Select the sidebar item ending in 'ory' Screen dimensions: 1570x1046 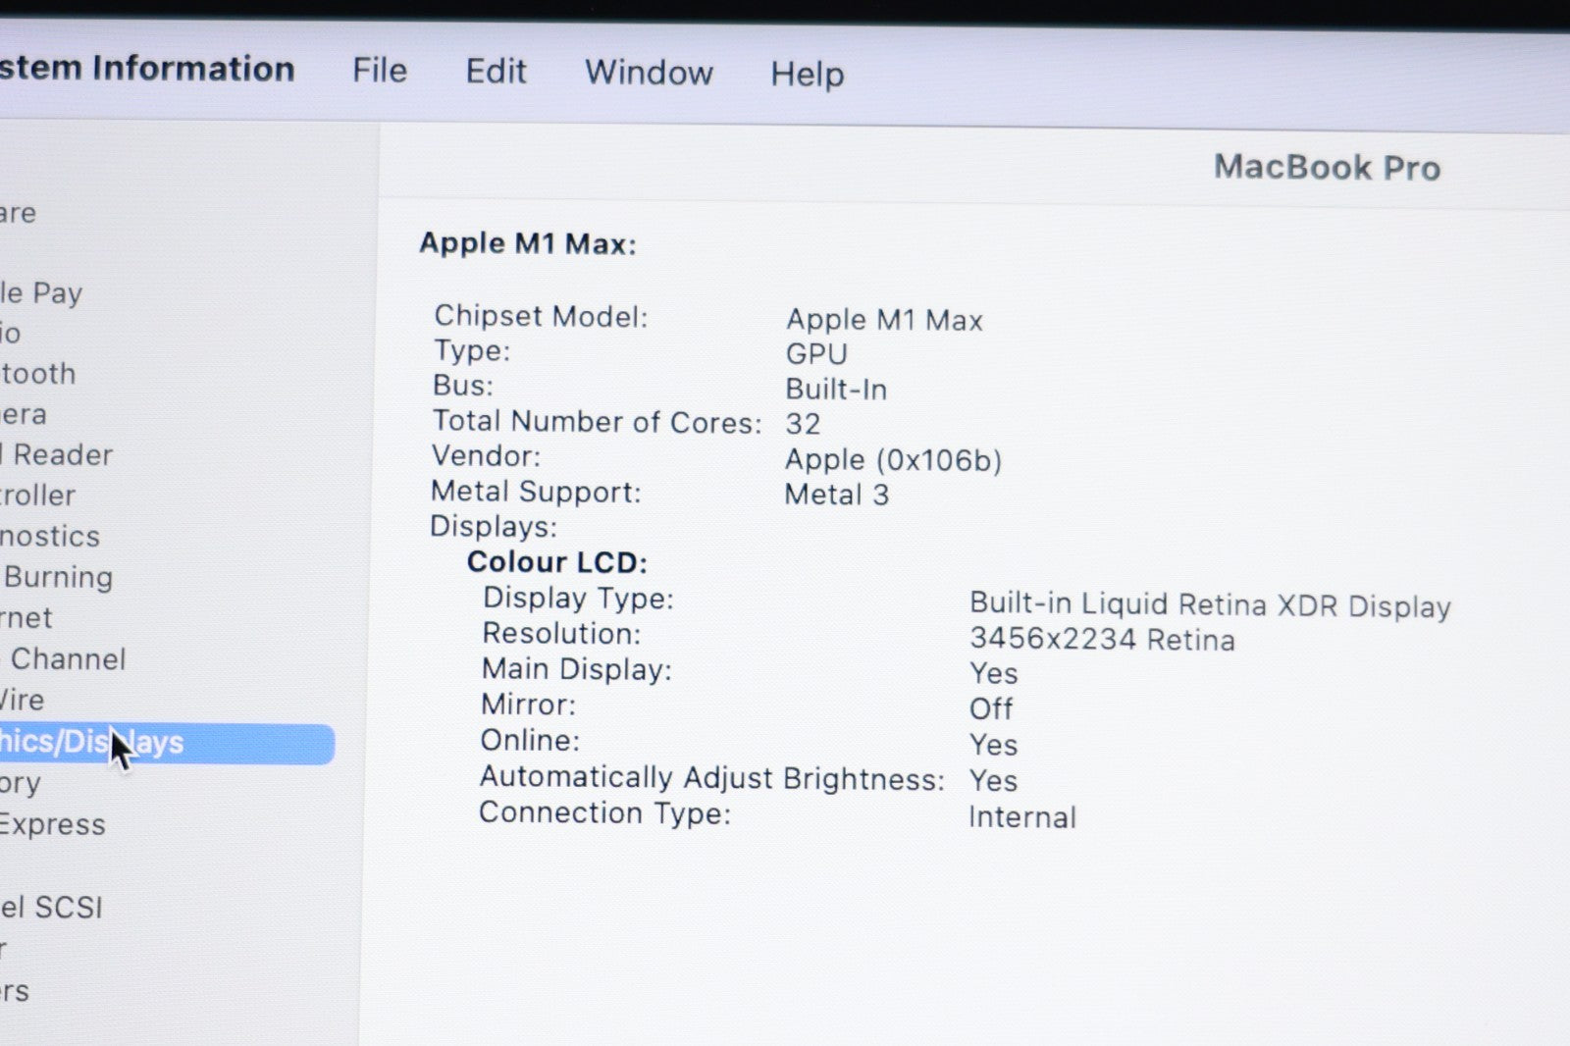[21, 783]
